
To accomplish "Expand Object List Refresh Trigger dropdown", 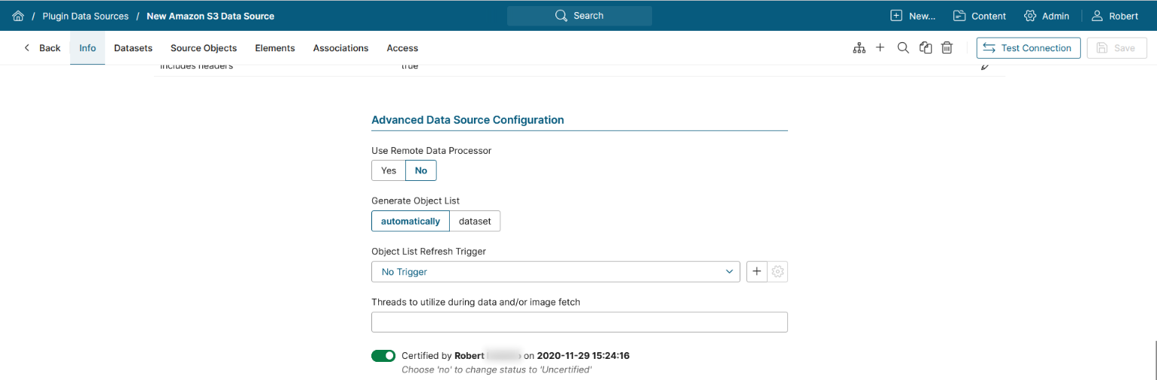I will coord(555,271).
